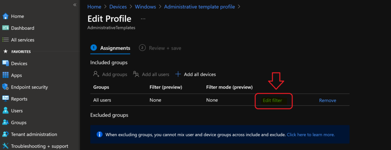
Task: Click the Home house icon in sidebar
Action: click(x=5, y=16)
